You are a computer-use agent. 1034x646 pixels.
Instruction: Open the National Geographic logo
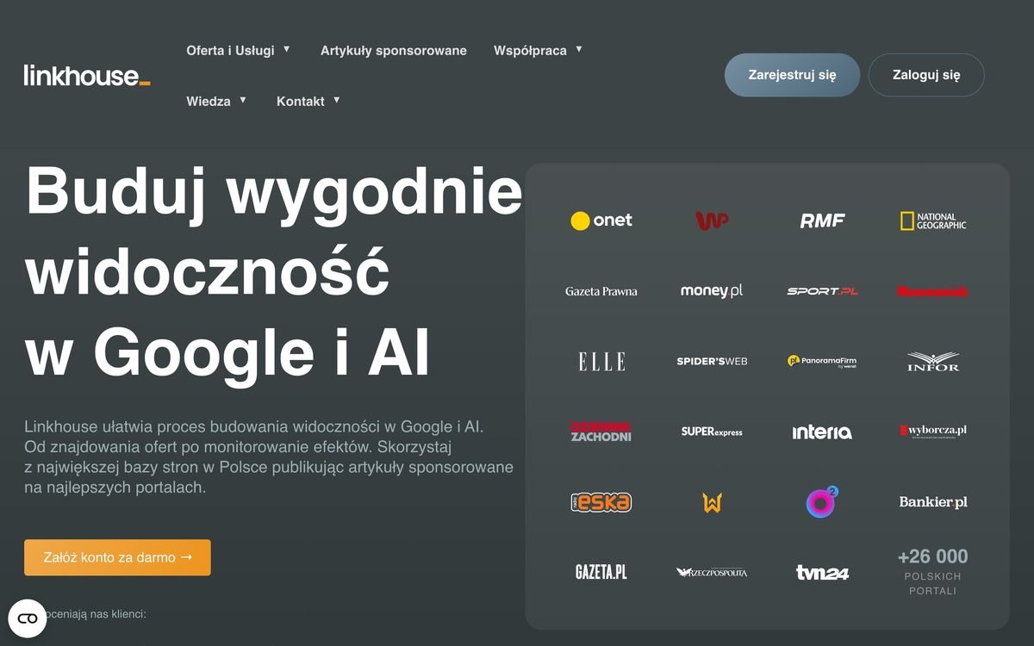coord(932,221)
